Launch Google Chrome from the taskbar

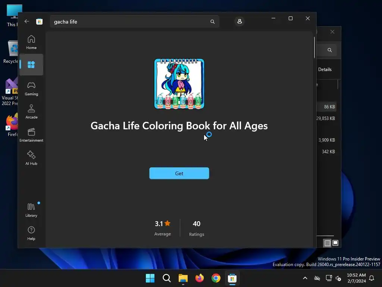tap(216, 278)
